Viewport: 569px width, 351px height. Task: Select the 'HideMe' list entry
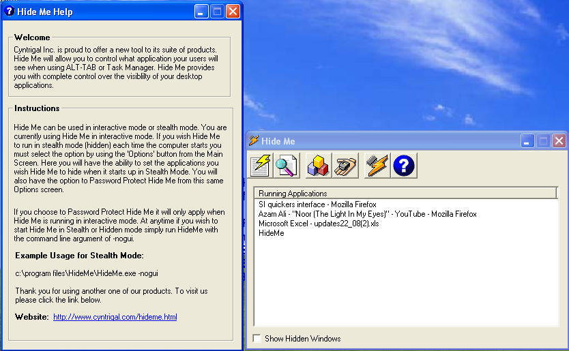click(x=271, y=233)
